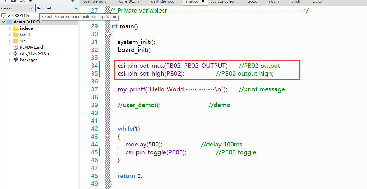Expand the src folder tree node

pyautogui.click(x=9, y=41)
